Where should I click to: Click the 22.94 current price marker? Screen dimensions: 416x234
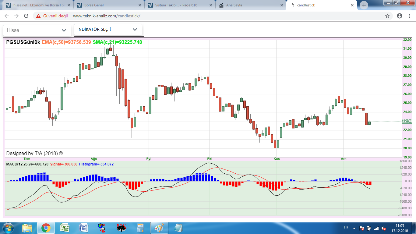click(407, 121)
